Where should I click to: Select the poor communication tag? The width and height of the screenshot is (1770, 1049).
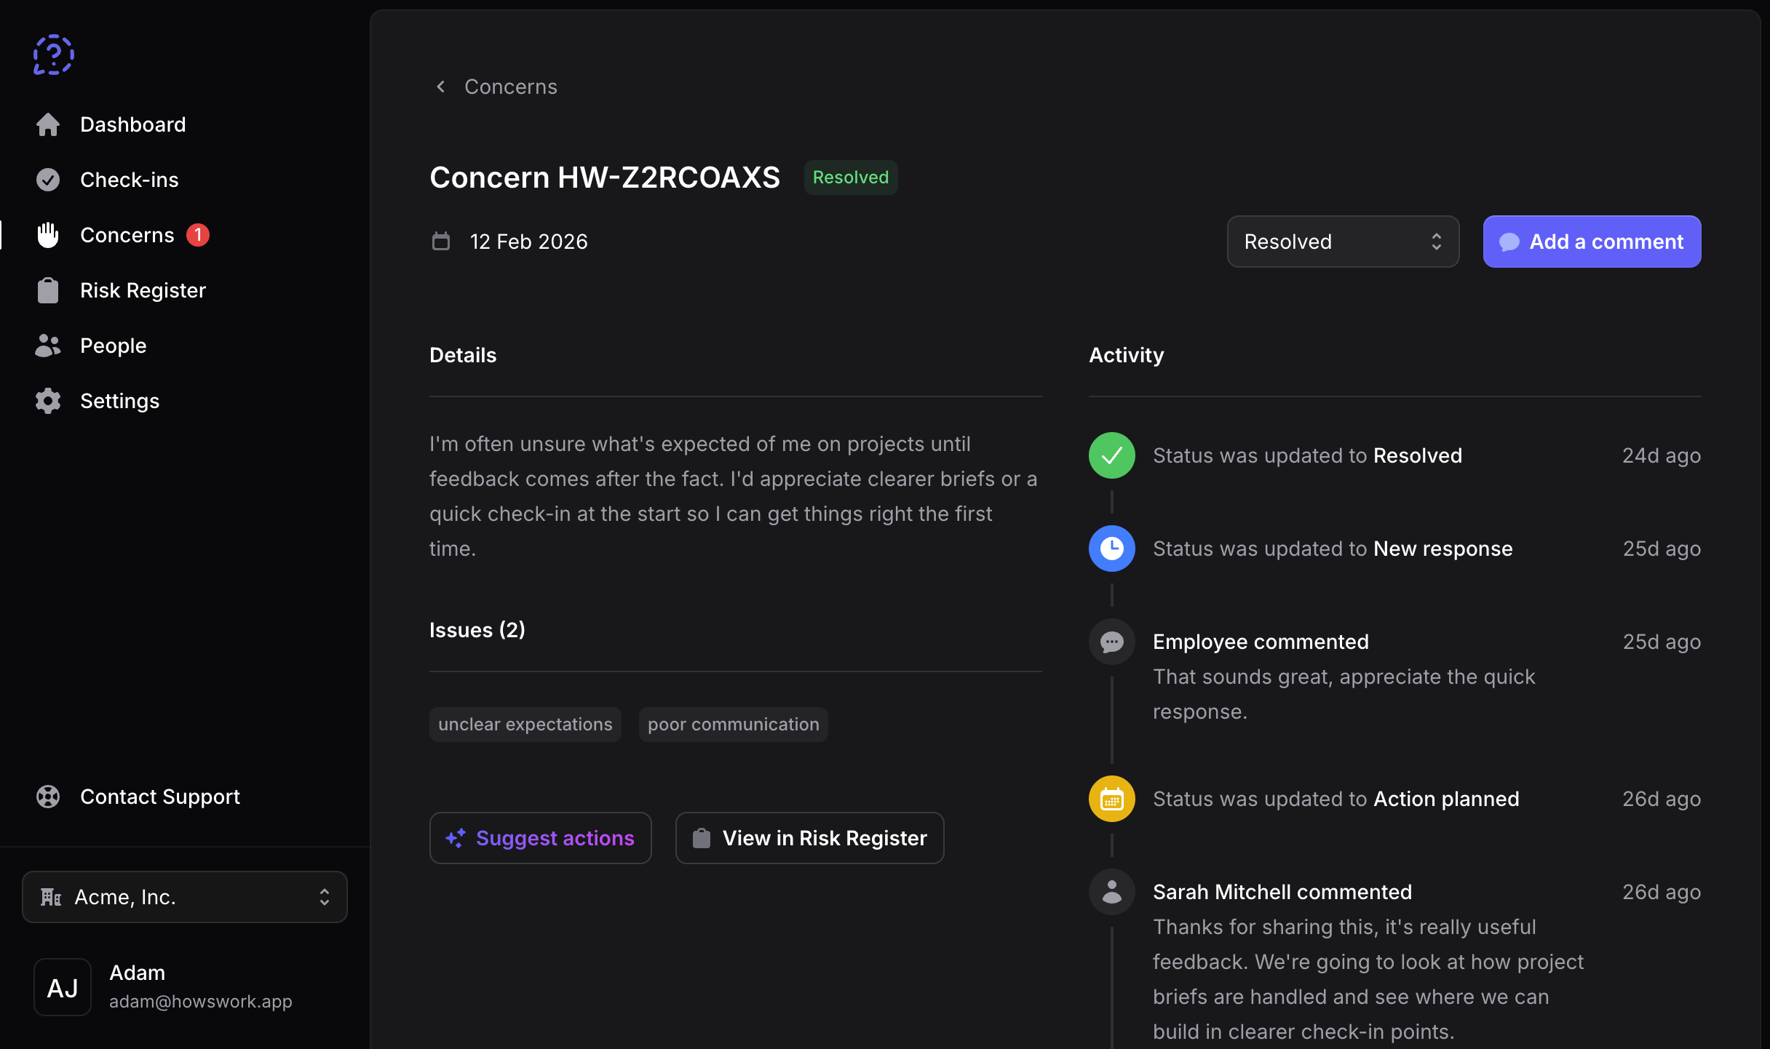[733, 724]
